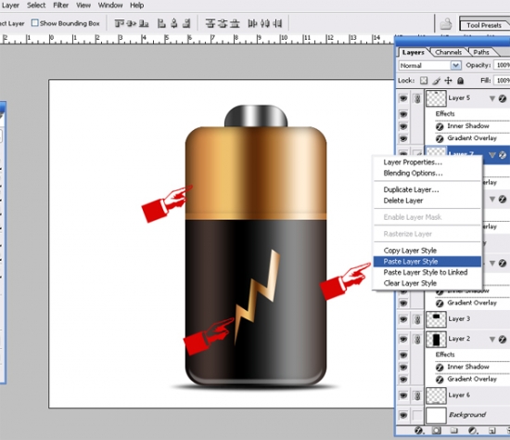Click the Align Left Edges icon
Image resolution: width=510 pixels, height=440 pixels.
[x=161, y=23]
